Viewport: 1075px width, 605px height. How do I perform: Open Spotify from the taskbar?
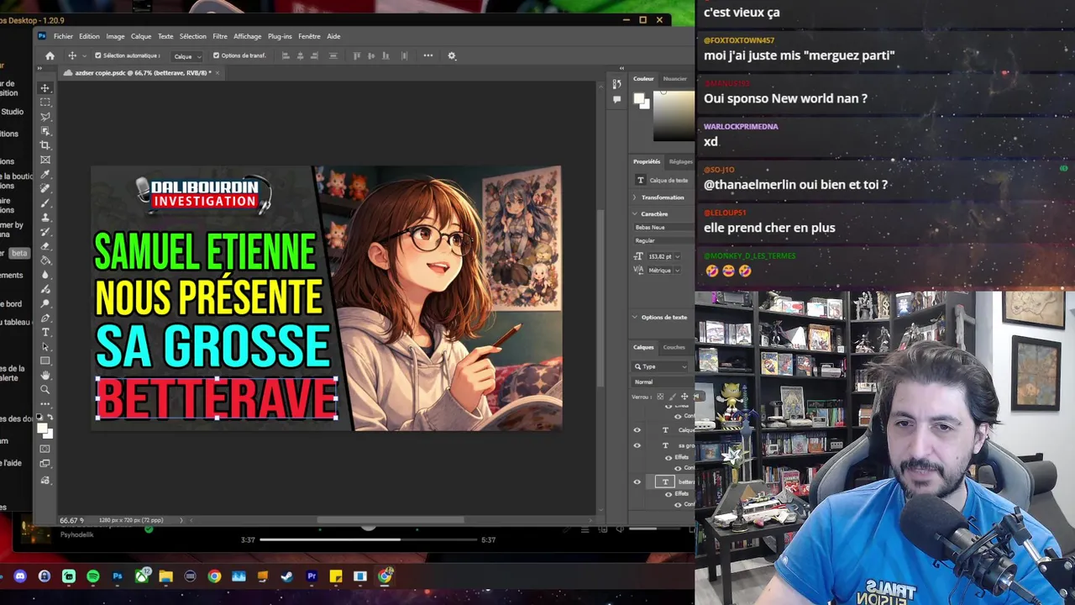tap(93, 576)
